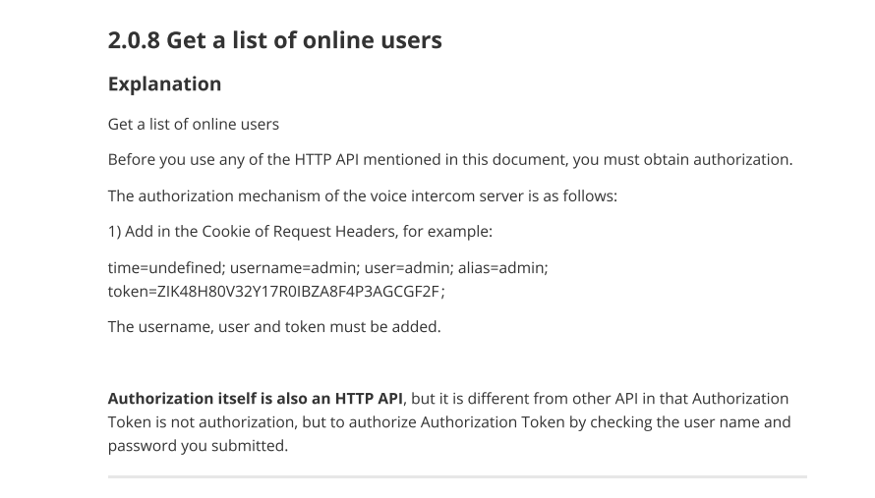Click the 'Explanation' subheading
Image resolution: width=875 pixels, height=498 pixels.
pos(164,83)
